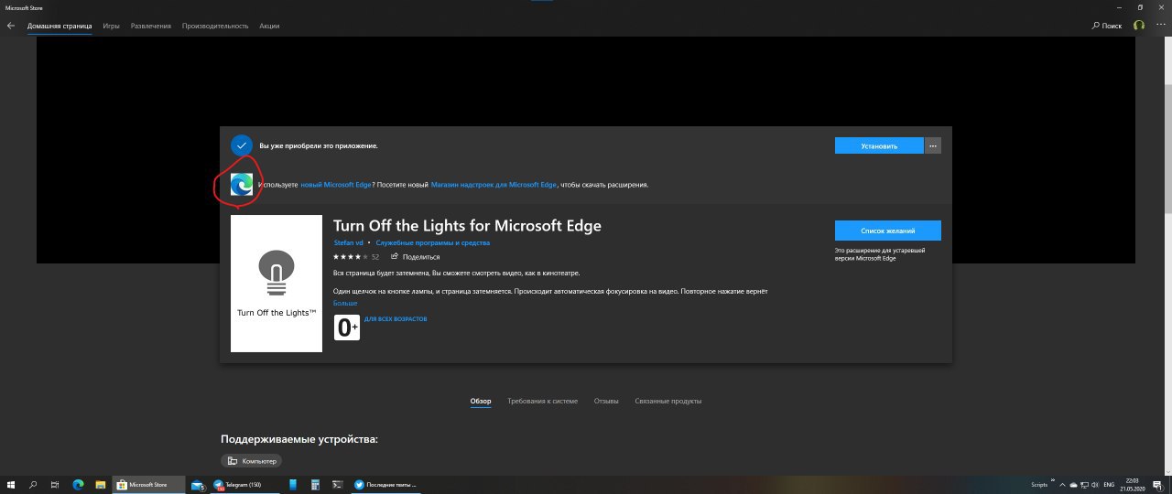The width and height of the screenshot is (1172, 494).
Task: Switch to Telegram (150) taskbar window
Action: coord(244,485)
